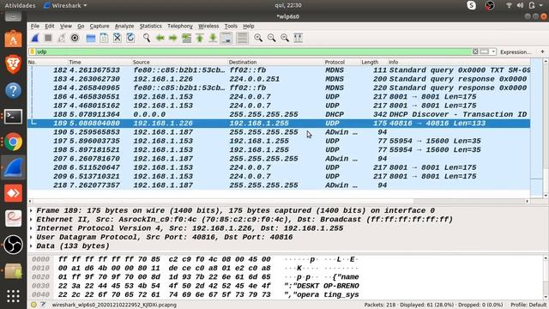Jump to the last packet

click(213, 38)
